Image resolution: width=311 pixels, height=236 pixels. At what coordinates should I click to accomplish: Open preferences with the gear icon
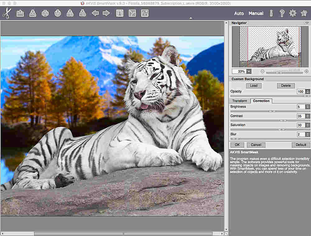click(293, 13)
